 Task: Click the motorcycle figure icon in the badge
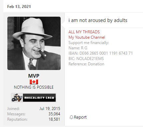[17, 98]
